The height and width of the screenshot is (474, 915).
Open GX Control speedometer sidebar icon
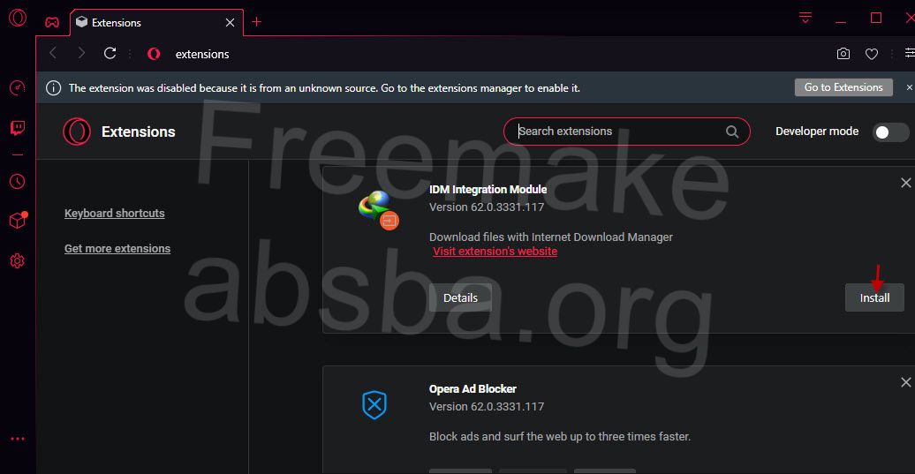coord(18,88)
